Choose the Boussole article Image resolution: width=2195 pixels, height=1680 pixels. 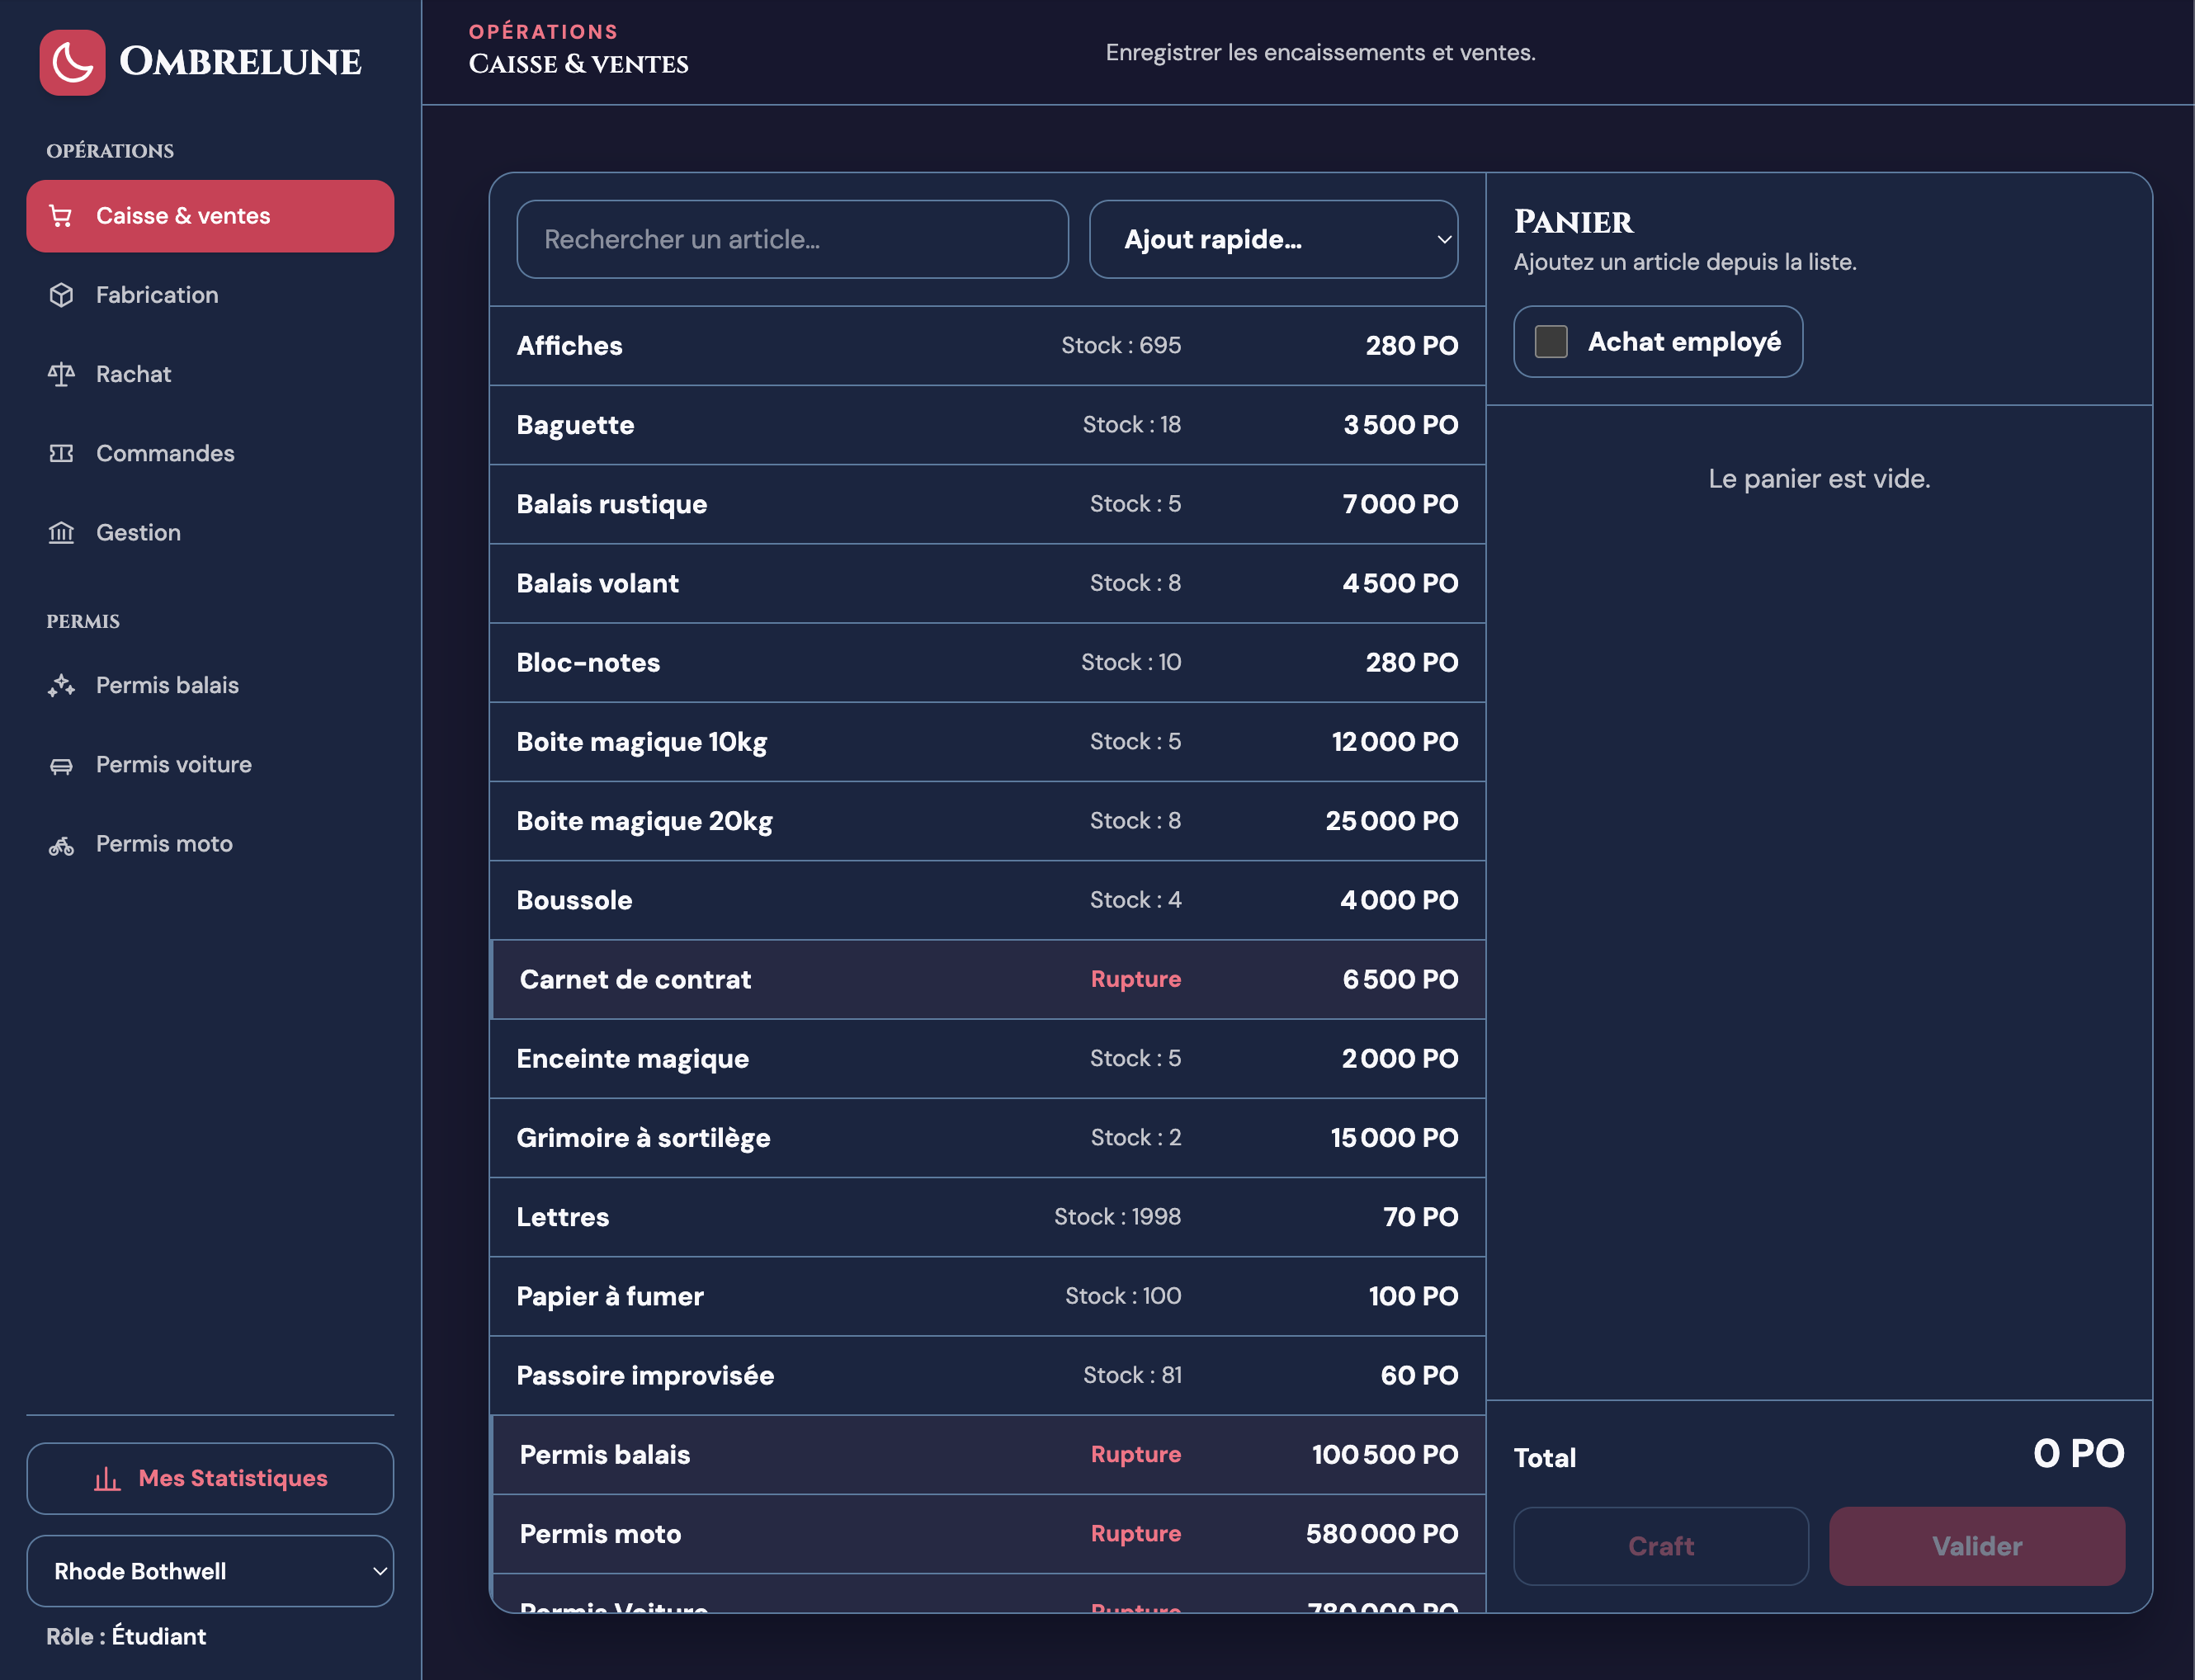point(987,900)
